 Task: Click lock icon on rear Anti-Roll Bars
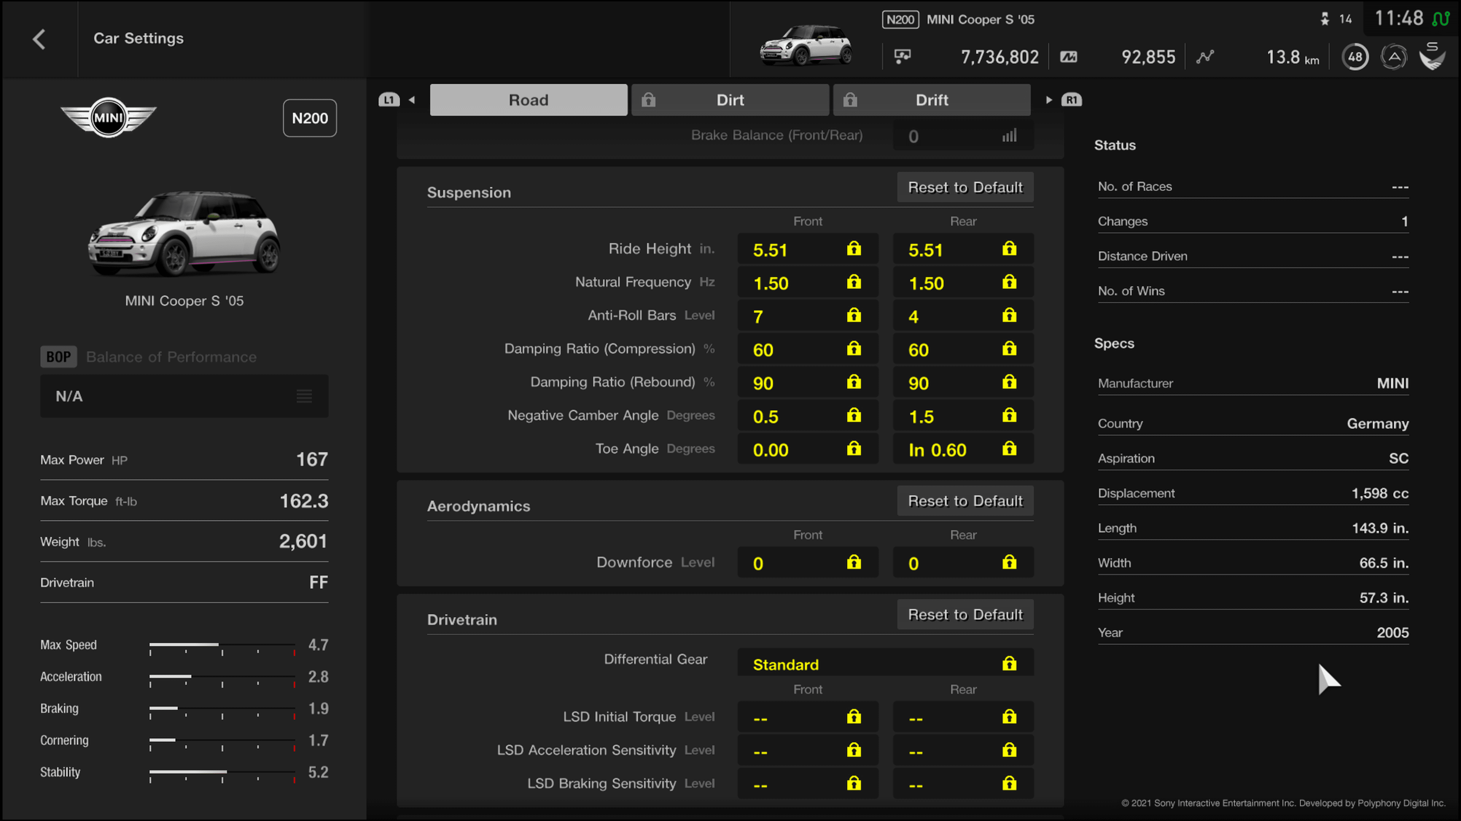tap(1009, 315)
